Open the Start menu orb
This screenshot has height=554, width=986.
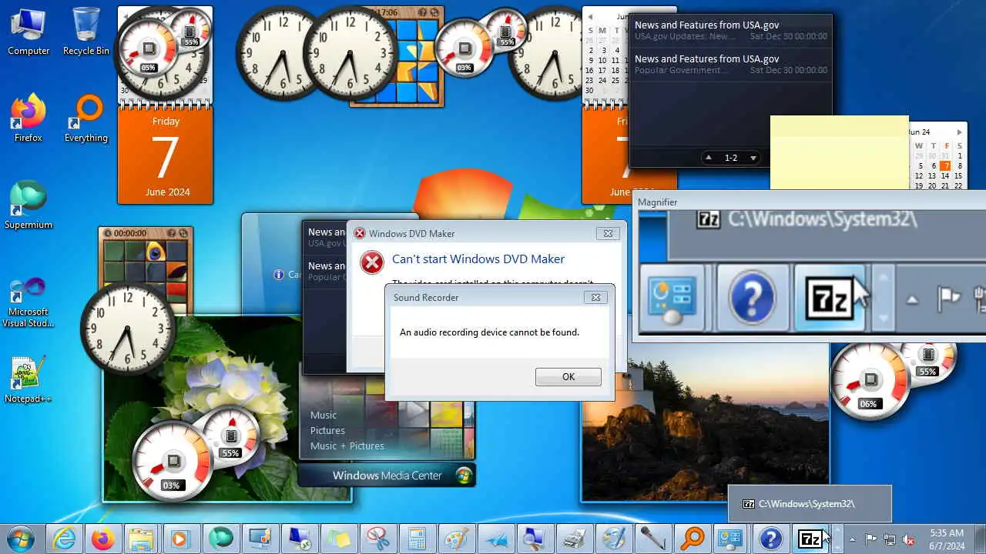pyautogui.click(x=21, y=539)
